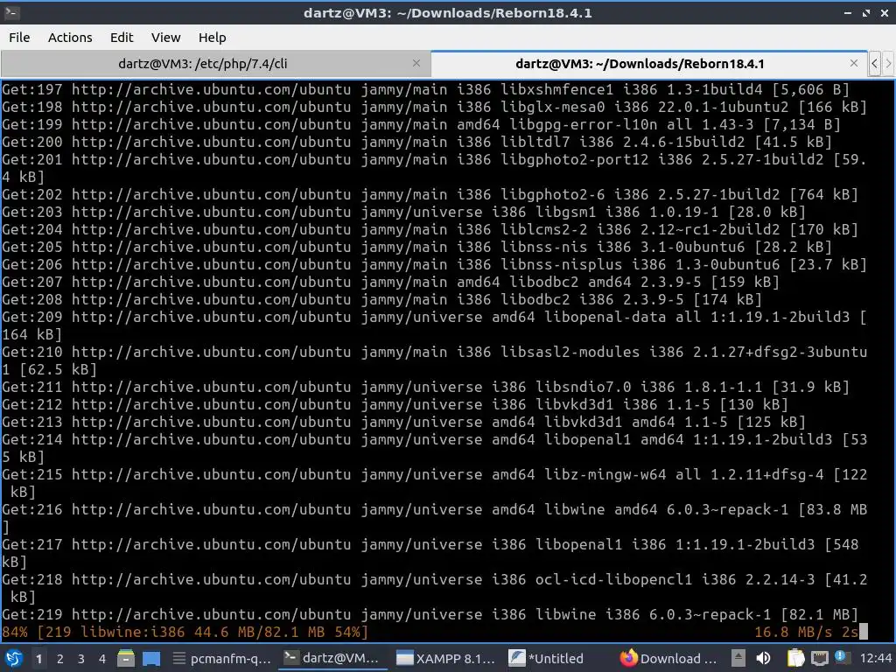Click the Get:203 libgsm1 line
Screen dimensions: 896x672
click(x=403, y=212)
